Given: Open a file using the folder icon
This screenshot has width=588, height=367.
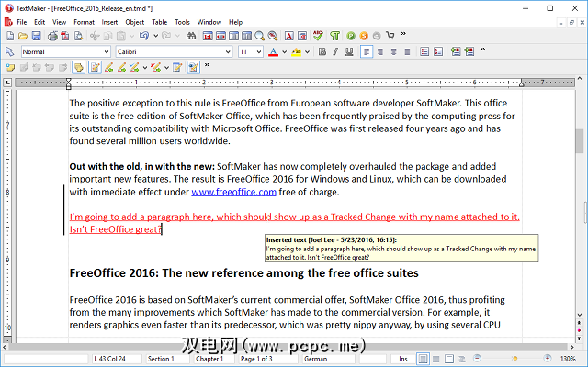Looking at the screenshot, I should pyautogui.click(x=23, y=36).
